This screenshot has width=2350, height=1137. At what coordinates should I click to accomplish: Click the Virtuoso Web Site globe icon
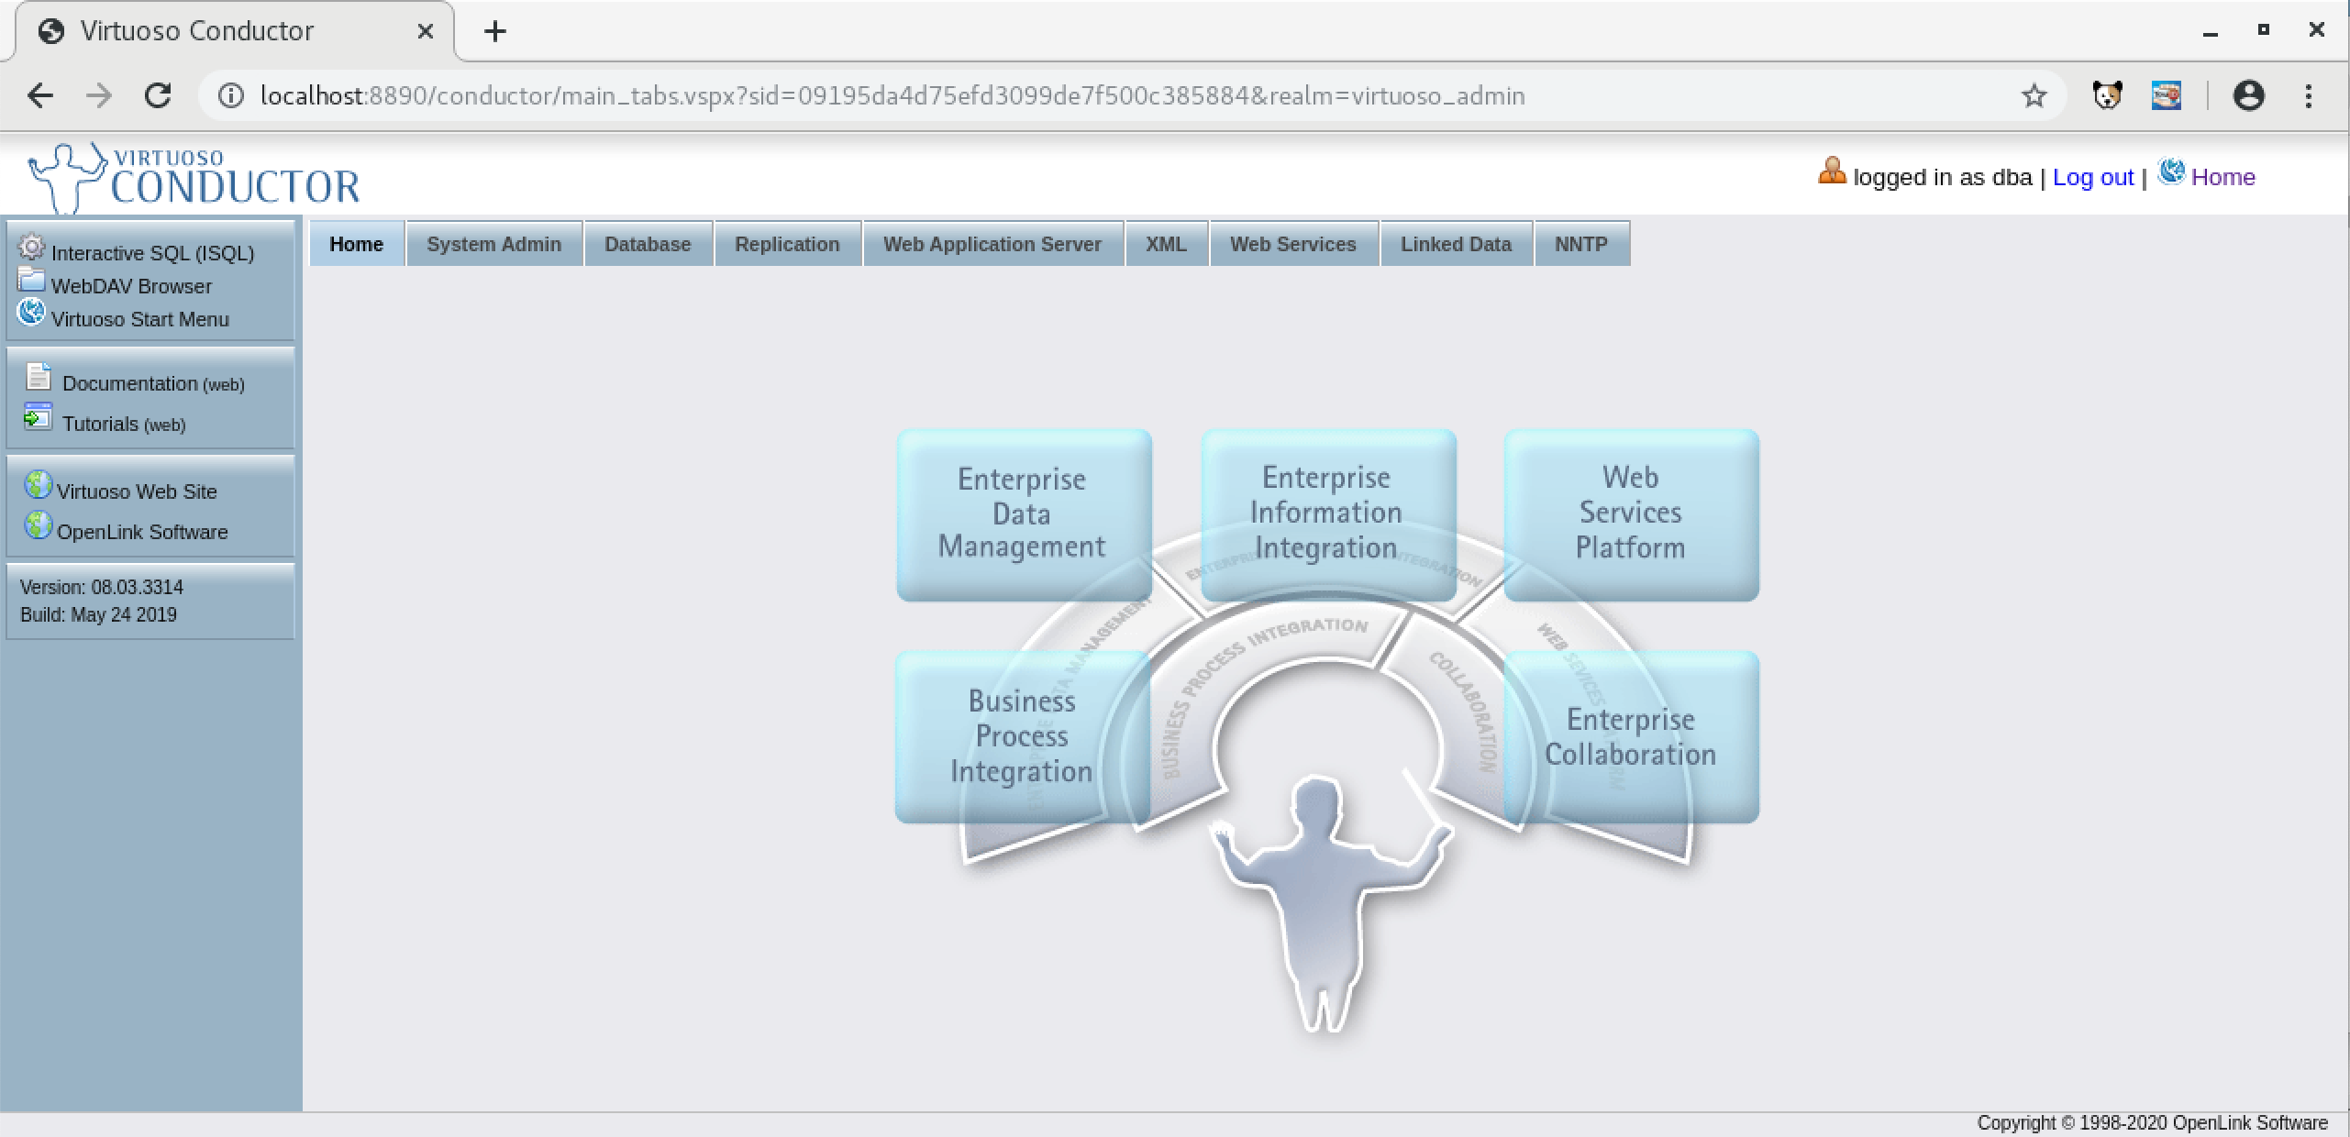point(38,484)
